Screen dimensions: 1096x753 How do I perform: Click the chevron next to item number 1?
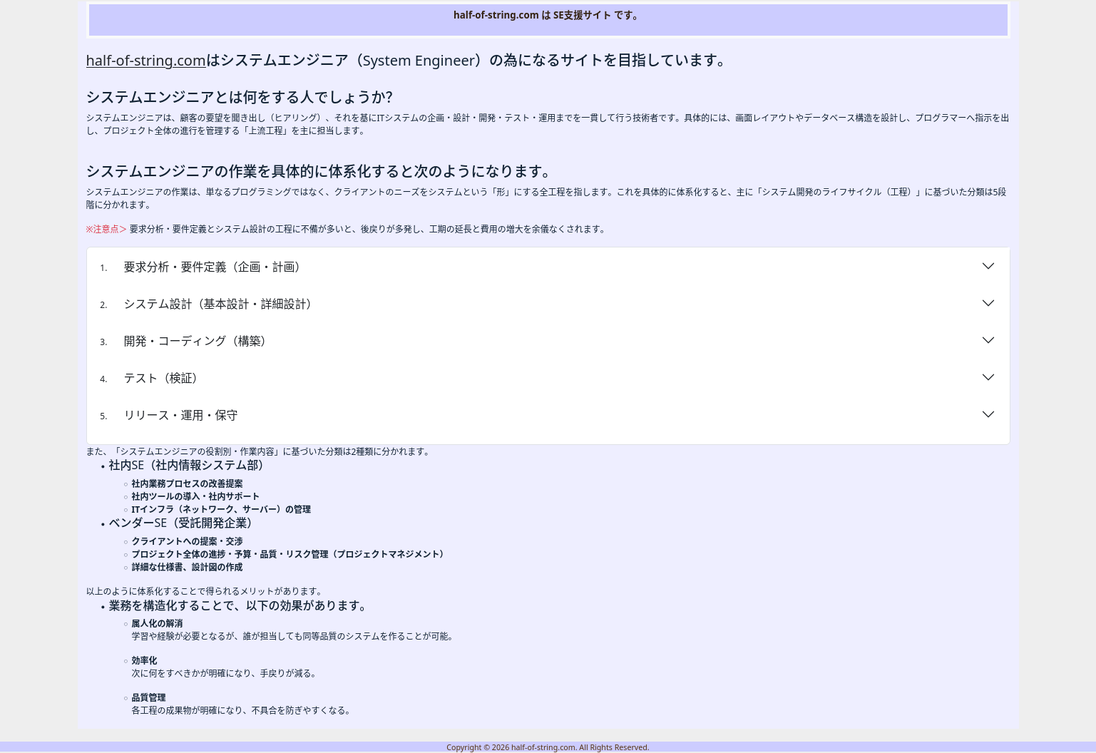click(x=988, y=267)
